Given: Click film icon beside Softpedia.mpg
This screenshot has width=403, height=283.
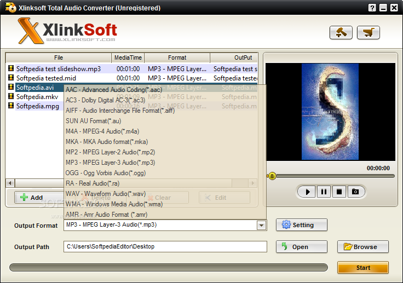Looking at the screenshot, I should [x=11, y=106].
